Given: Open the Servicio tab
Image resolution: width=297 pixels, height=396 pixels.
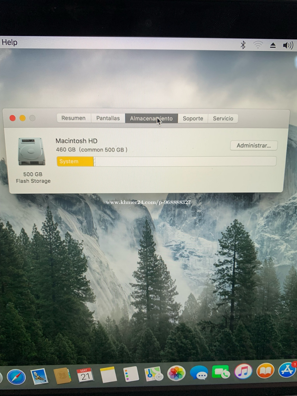Looking at the screenshot, I should 223,119.
